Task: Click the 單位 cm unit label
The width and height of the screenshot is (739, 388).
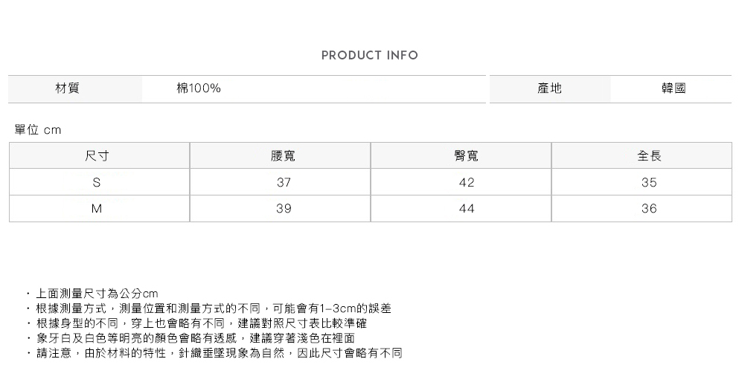Action: coord(38,130)
